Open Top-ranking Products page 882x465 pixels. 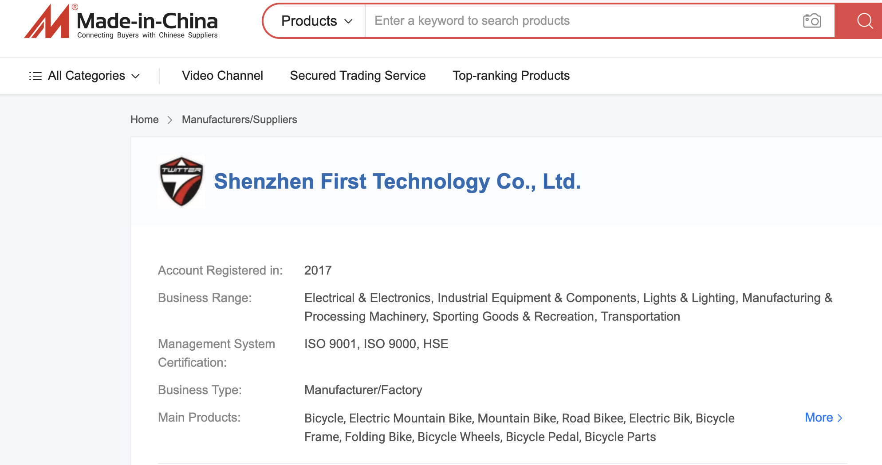pyautogui.click(x=511, y=76)
